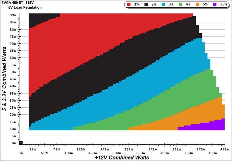Click the orange 5% legend swatch
Viewport: 232px width, 161px height.
coord(198,5)
